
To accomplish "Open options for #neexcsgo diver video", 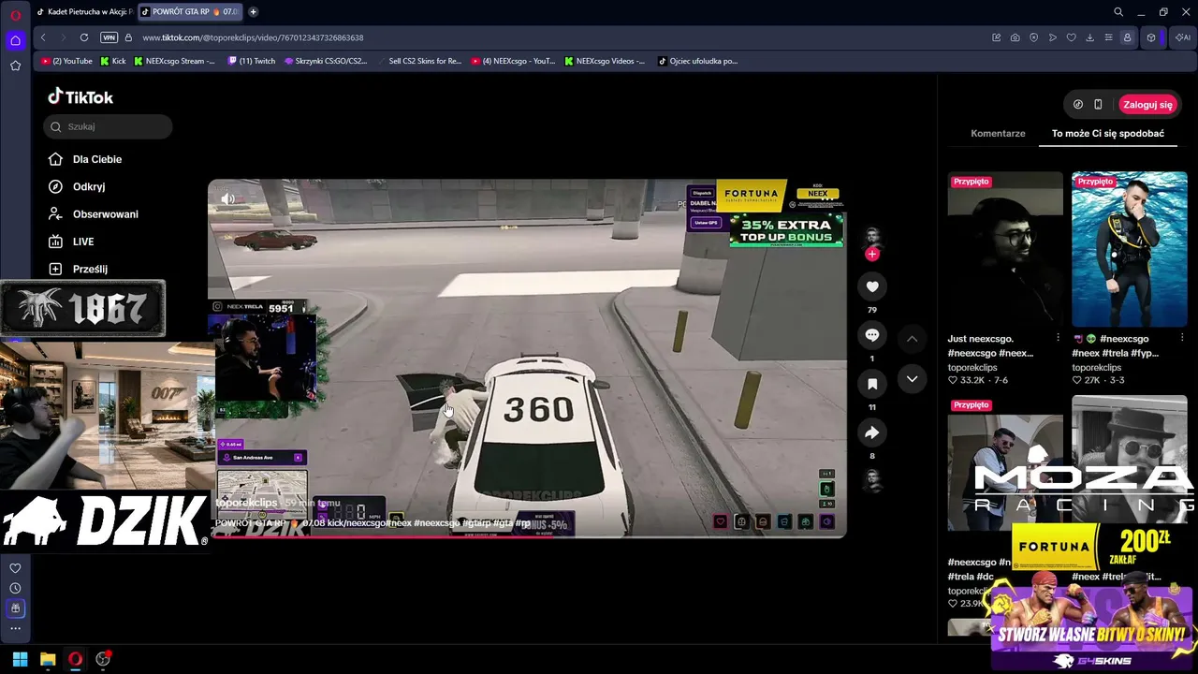I will 1182,338.
